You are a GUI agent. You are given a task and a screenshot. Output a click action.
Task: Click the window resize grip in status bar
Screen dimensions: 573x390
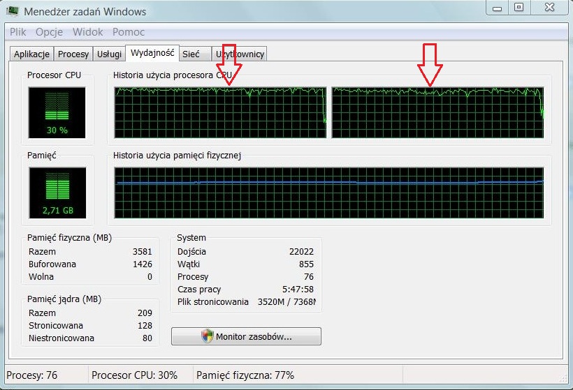click(563, 378)
